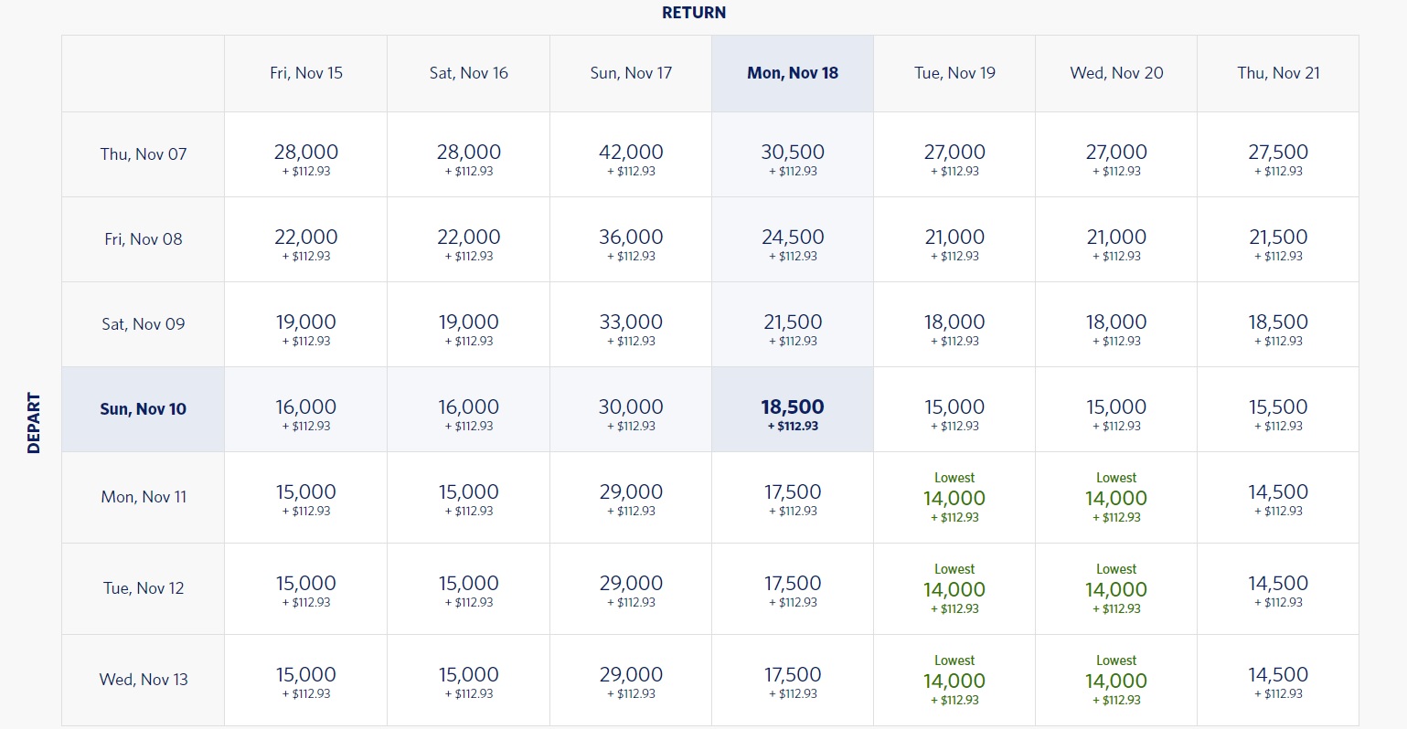The width and height of the screenshot is (1407, 729).
Task: Click the Thu, Nov 07 depart row header
Action: click(144, 154)
